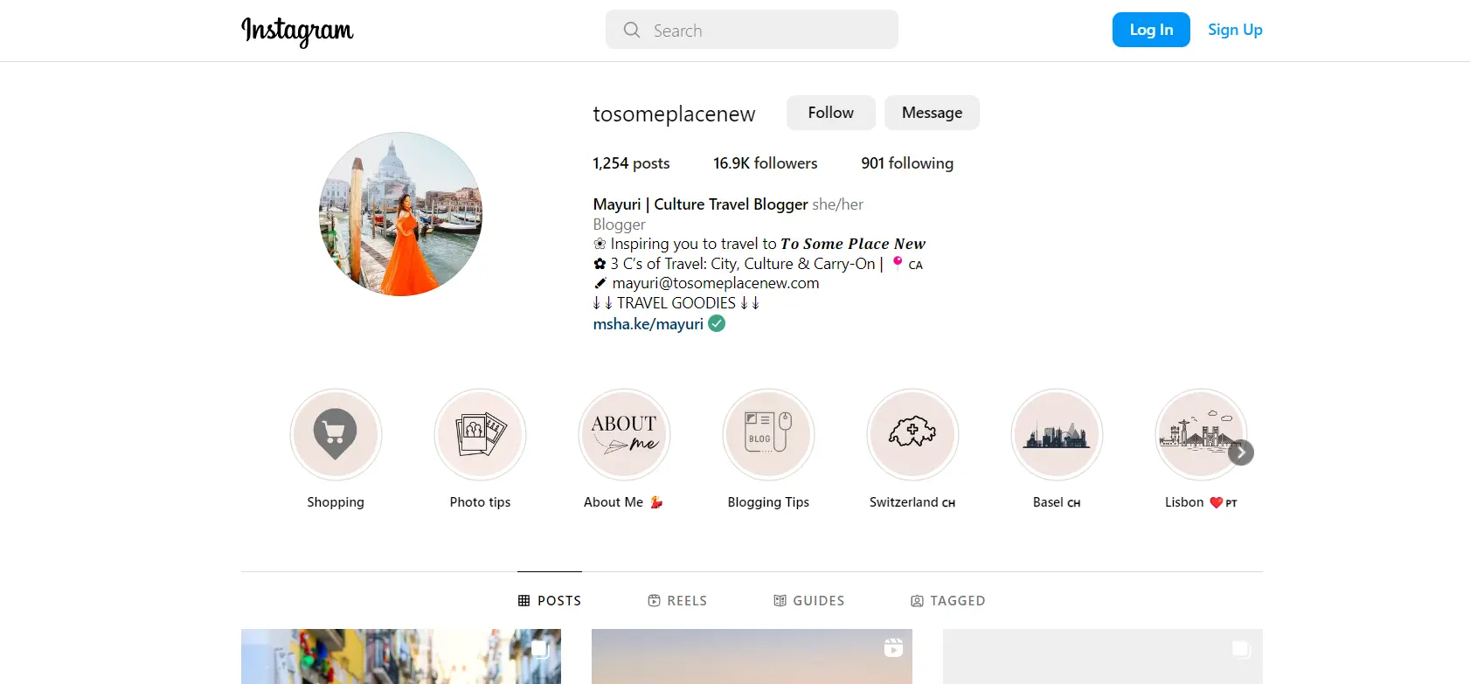This screenshot has height=684, width=1470.
Task: View the About Me highlight
Action: [624, 434]
